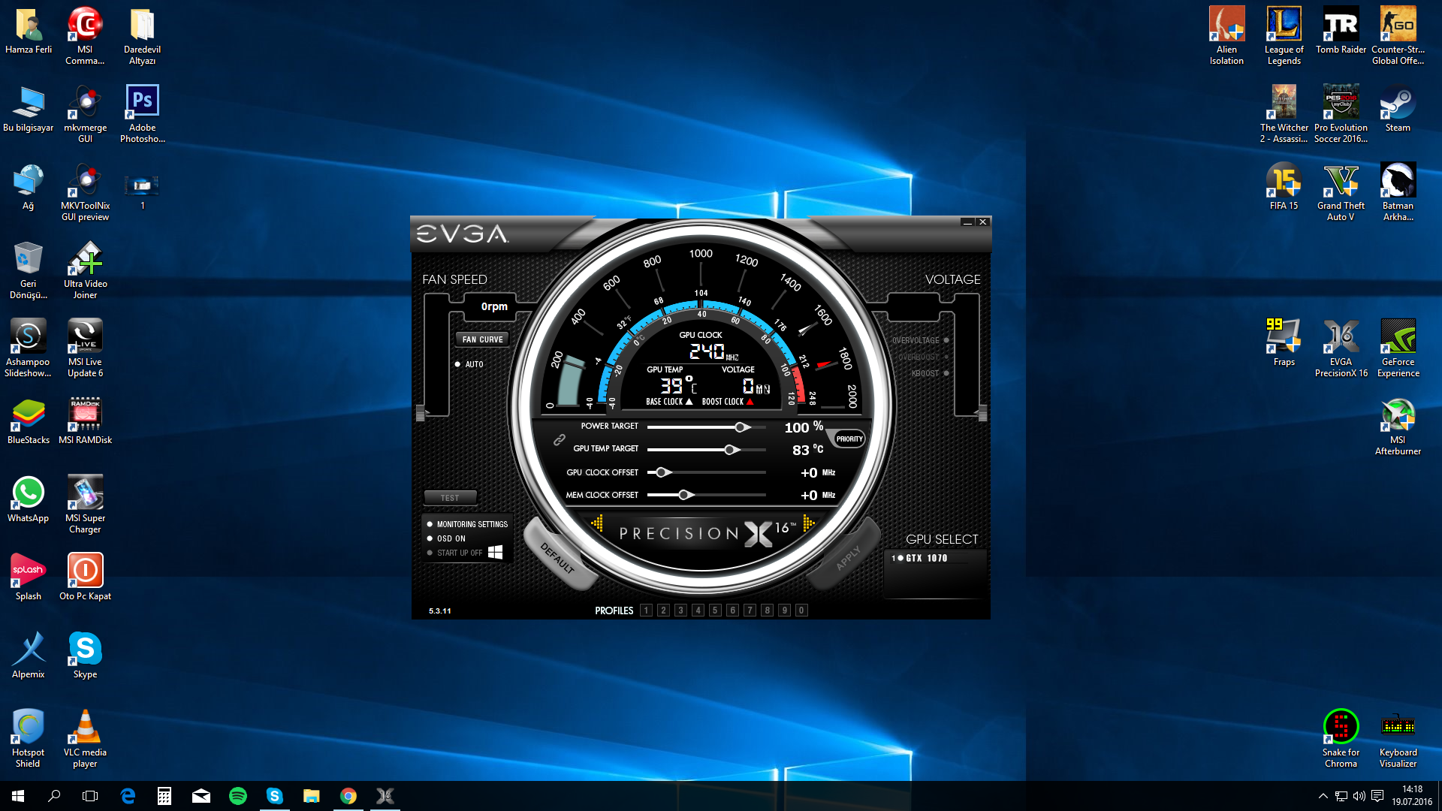Click the GPU Temp Target slider handle
This screenshot has width=1442, height=811.
[x=731, y=449]
